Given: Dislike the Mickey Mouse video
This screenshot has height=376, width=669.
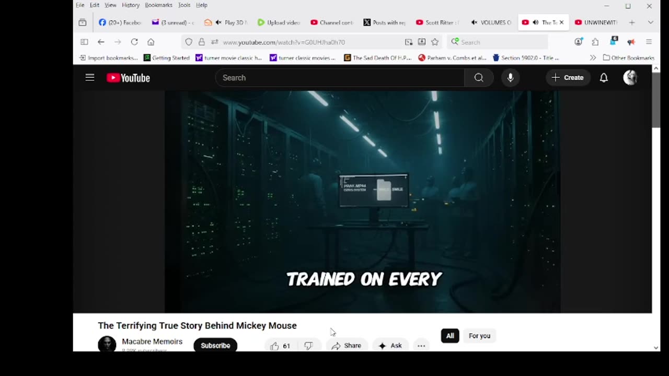Looking at the screenshot, I should 309,346.
